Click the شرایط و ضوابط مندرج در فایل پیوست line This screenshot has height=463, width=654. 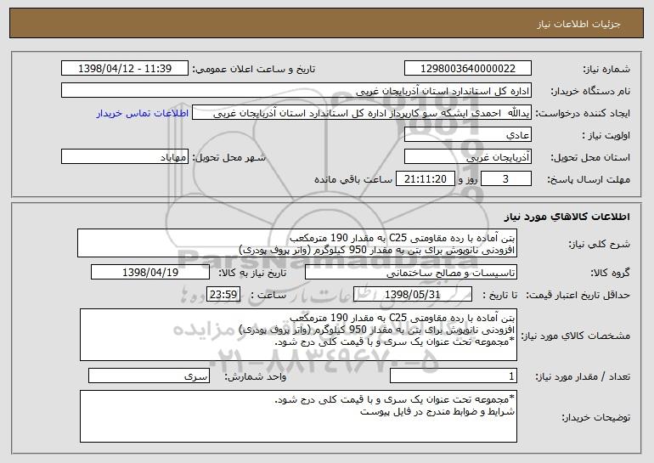point(437,412)
